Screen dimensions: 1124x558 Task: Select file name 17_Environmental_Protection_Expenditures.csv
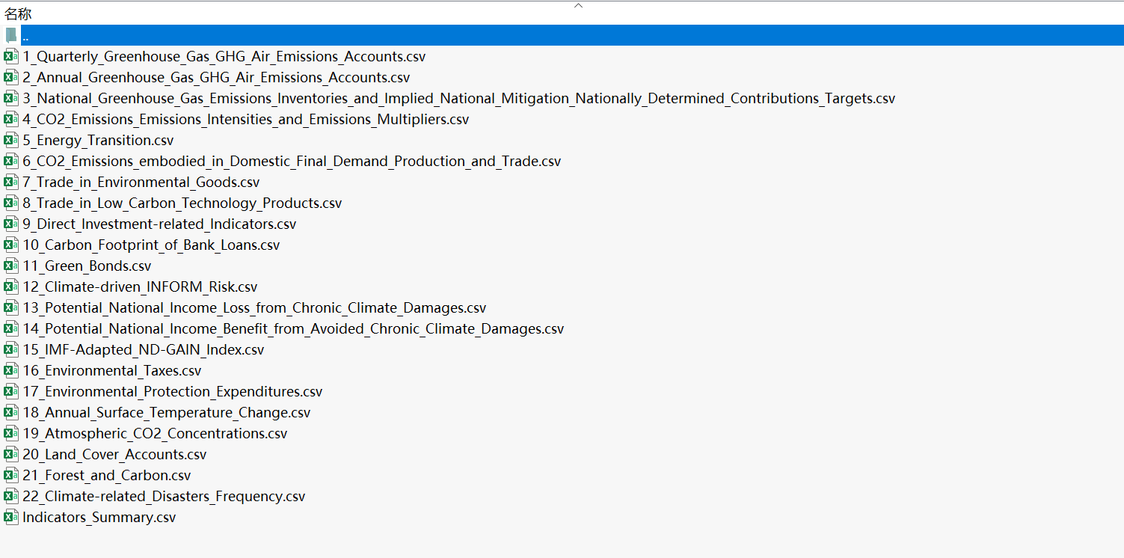pyautogui.click(x=172, y=391)
